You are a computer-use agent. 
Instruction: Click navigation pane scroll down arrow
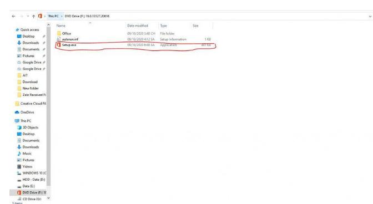point(48,197)
